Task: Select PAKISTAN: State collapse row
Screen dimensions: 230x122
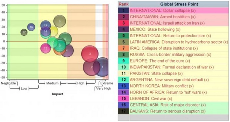Action: pyautogui.click(x=179, y=73)
